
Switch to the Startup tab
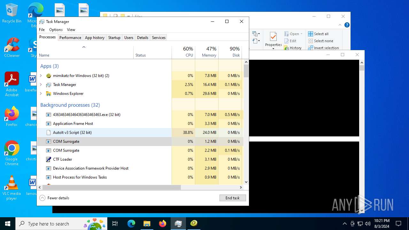(x=114, y=38)
